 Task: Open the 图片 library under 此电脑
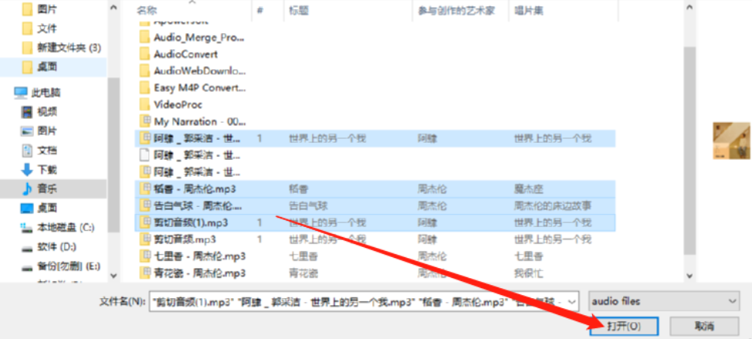click(39, 131)
